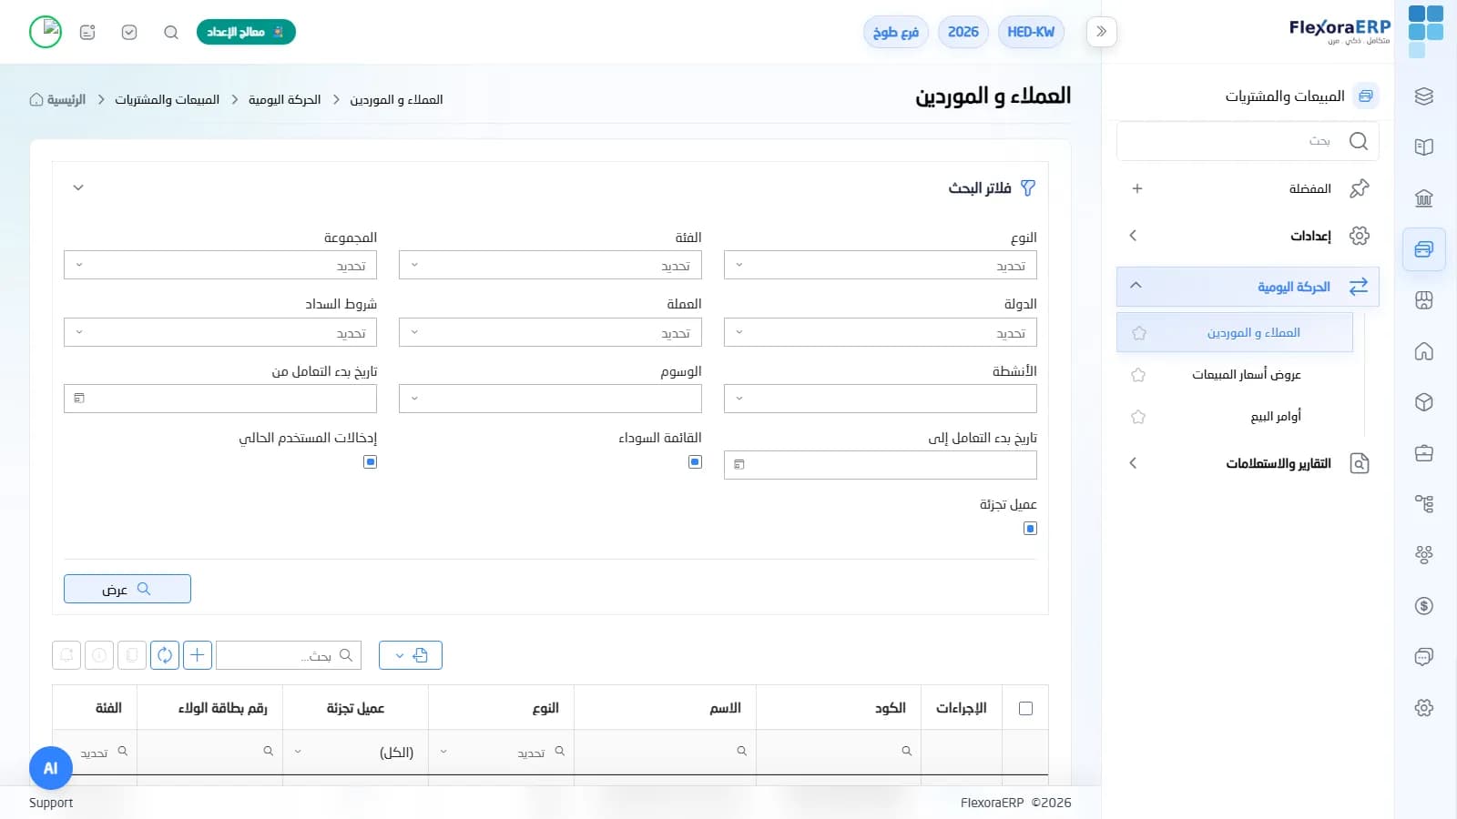1457x819 pixels.
Task: Open the briefcase module icon in the rail
Action: pyautogui.click(x=1424, y=453)
